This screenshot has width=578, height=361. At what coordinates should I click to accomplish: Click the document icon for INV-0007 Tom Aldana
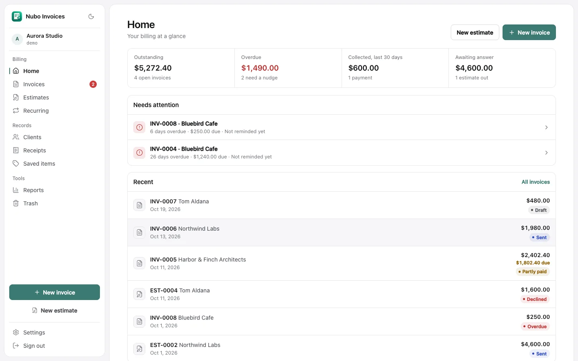click(139, 205)
